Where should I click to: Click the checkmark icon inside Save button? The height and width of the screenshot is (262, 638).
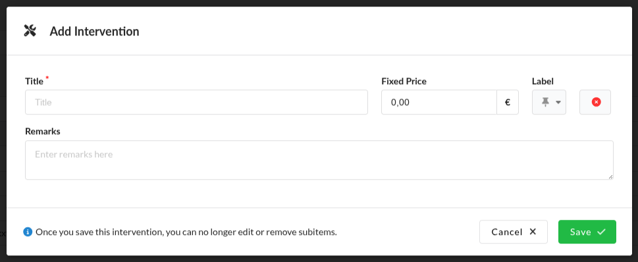pos(601,232)
